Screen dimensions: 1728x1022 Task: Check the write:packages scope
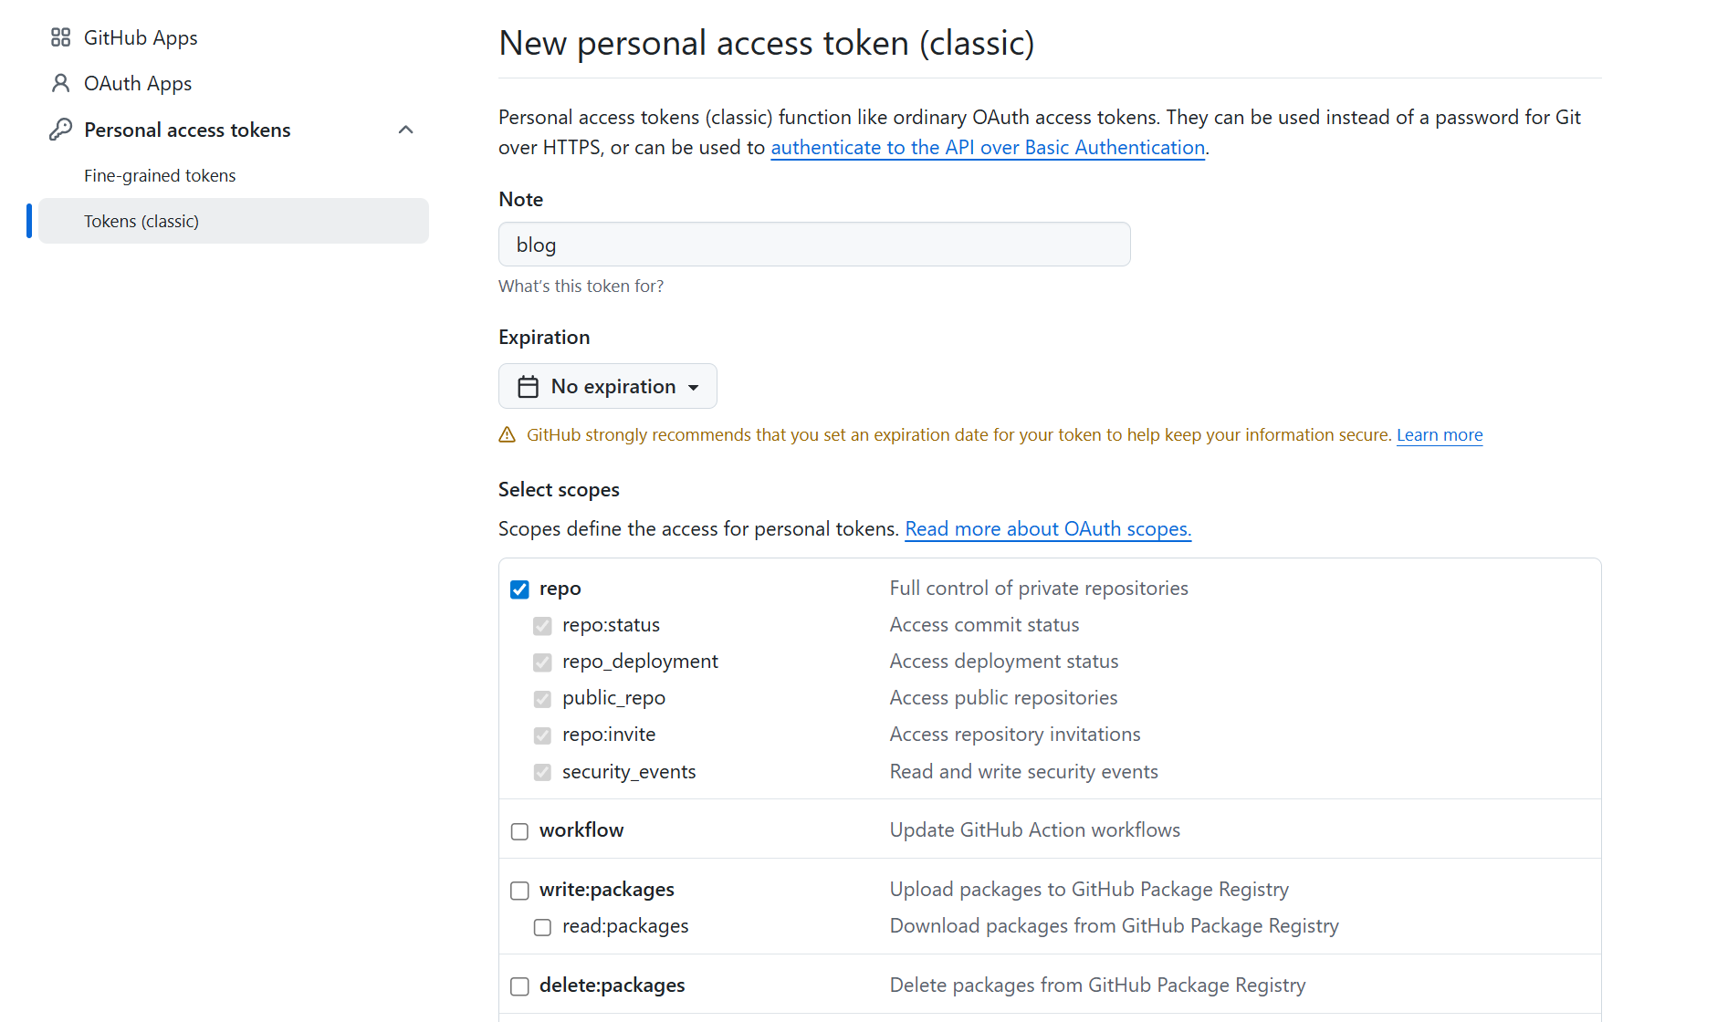point(519,891)
